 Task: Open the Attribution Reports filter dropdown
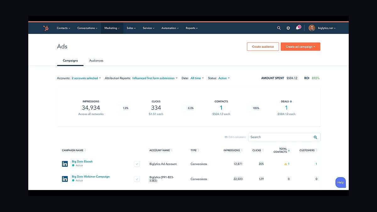pyautogui.click(x=155, y=78)
